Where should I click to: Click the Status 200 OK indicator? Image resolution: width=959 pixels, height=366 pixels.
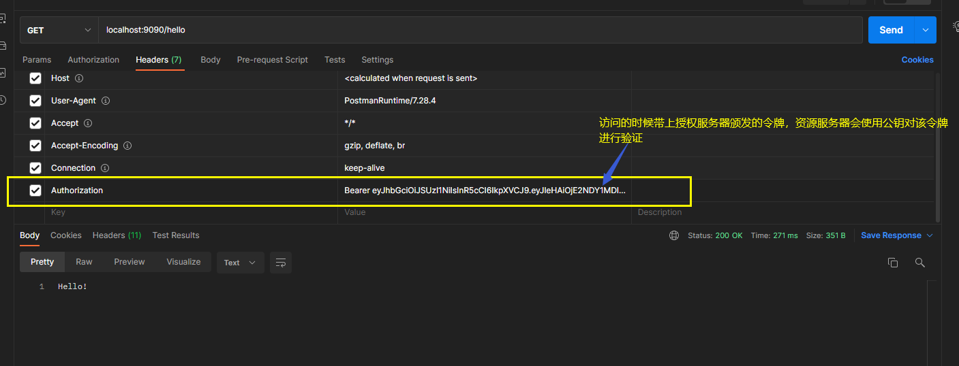(715, 235)
